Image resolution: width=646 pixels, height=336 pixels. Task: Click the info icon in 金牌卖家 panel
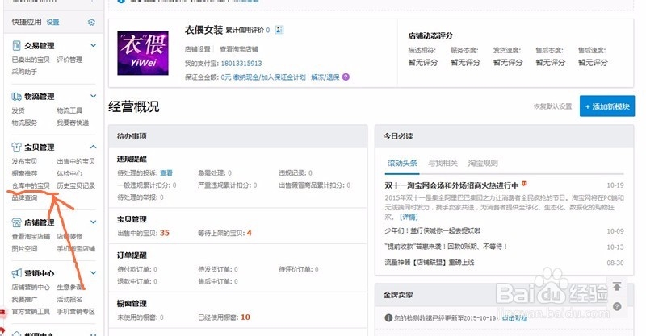point(388,318)
